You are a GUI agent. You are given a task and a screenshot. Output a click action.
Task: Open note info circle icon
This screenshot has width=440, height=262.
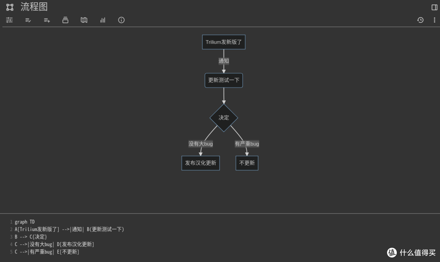(x=121, y=20)
